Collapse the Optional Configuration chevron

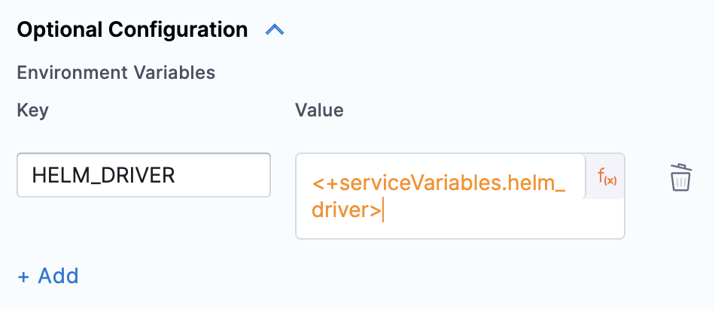[275, 30]
